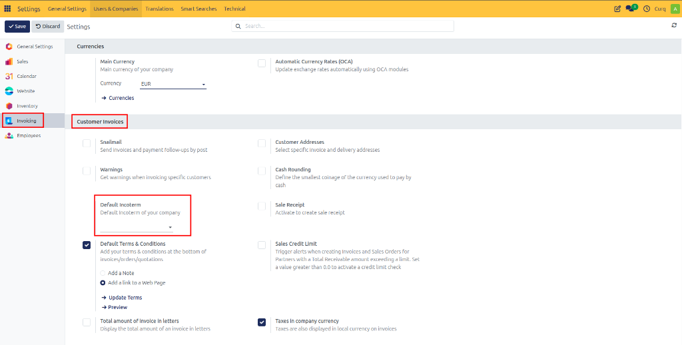This screenshot has height=345, width=682.
Task: Uncheck Default Terms & Conditions checkbox
Action: (x=87, y=245)
